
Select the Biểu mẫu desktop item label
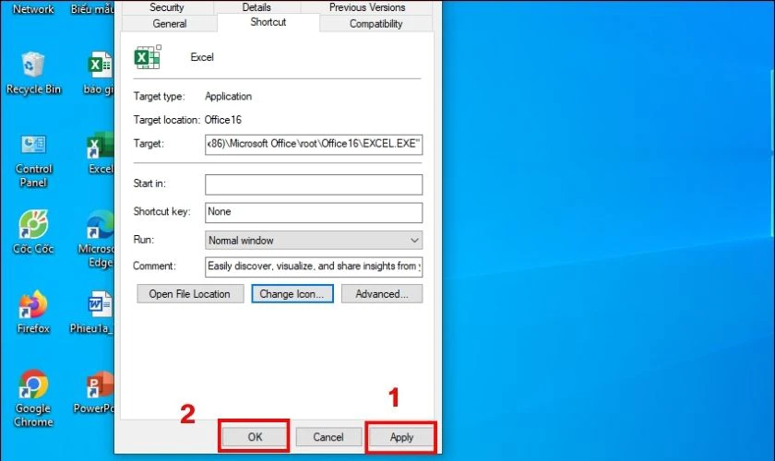coord(92,9)
